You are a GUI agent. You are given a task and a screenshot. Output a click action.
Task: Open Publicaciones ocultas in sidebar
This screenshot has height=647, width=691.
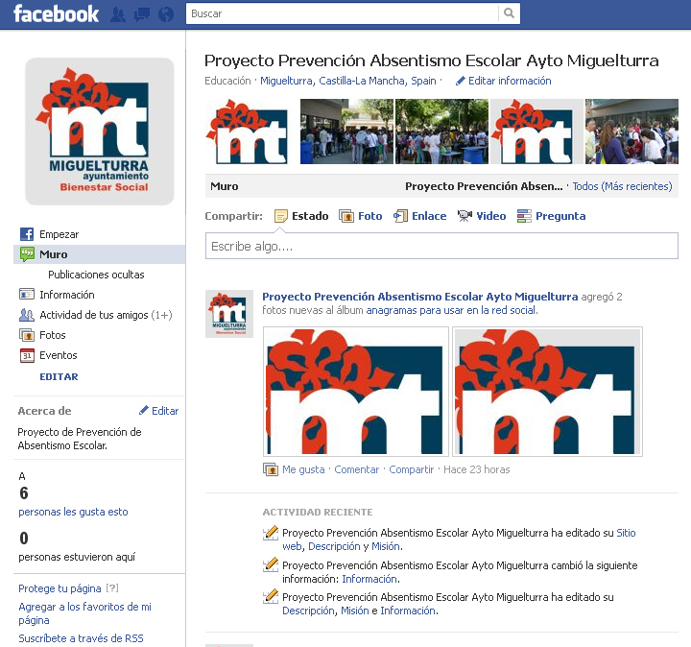(x=96, y=275)
